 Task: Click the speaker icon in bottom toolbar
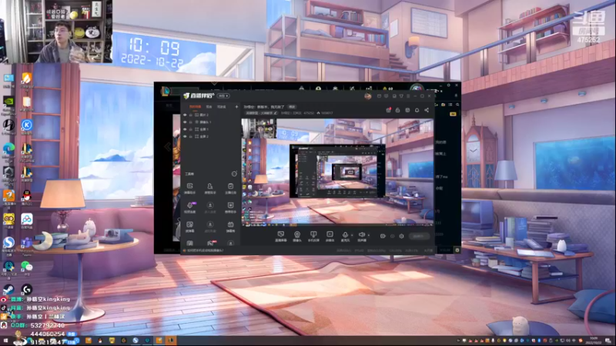[x=362, y=236]
